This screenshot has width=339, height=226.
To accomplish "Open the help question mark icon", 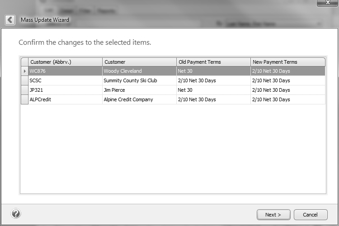I will point(16,213).
